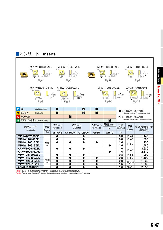The width and height of the screenshot is (163, 230).
Task: Click the blue P carbon steels badge
Action: (18, 109)
